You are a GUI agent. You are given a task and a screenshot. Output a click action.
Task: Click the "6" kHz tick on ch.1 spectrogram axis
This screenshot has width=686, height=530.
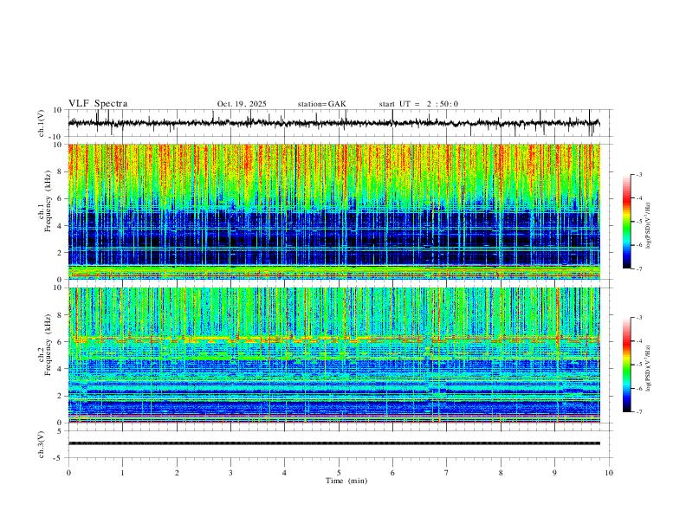(60, 199)
